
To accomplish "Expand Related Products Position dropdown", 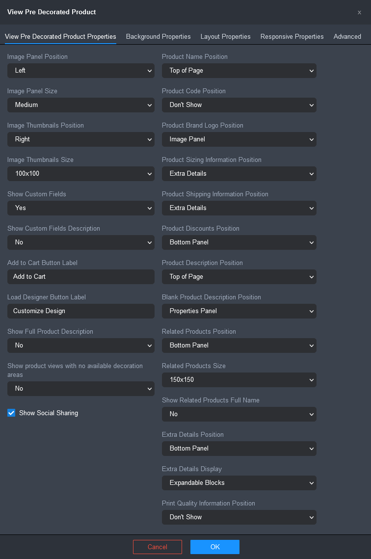I will click(x=239, y=346).
